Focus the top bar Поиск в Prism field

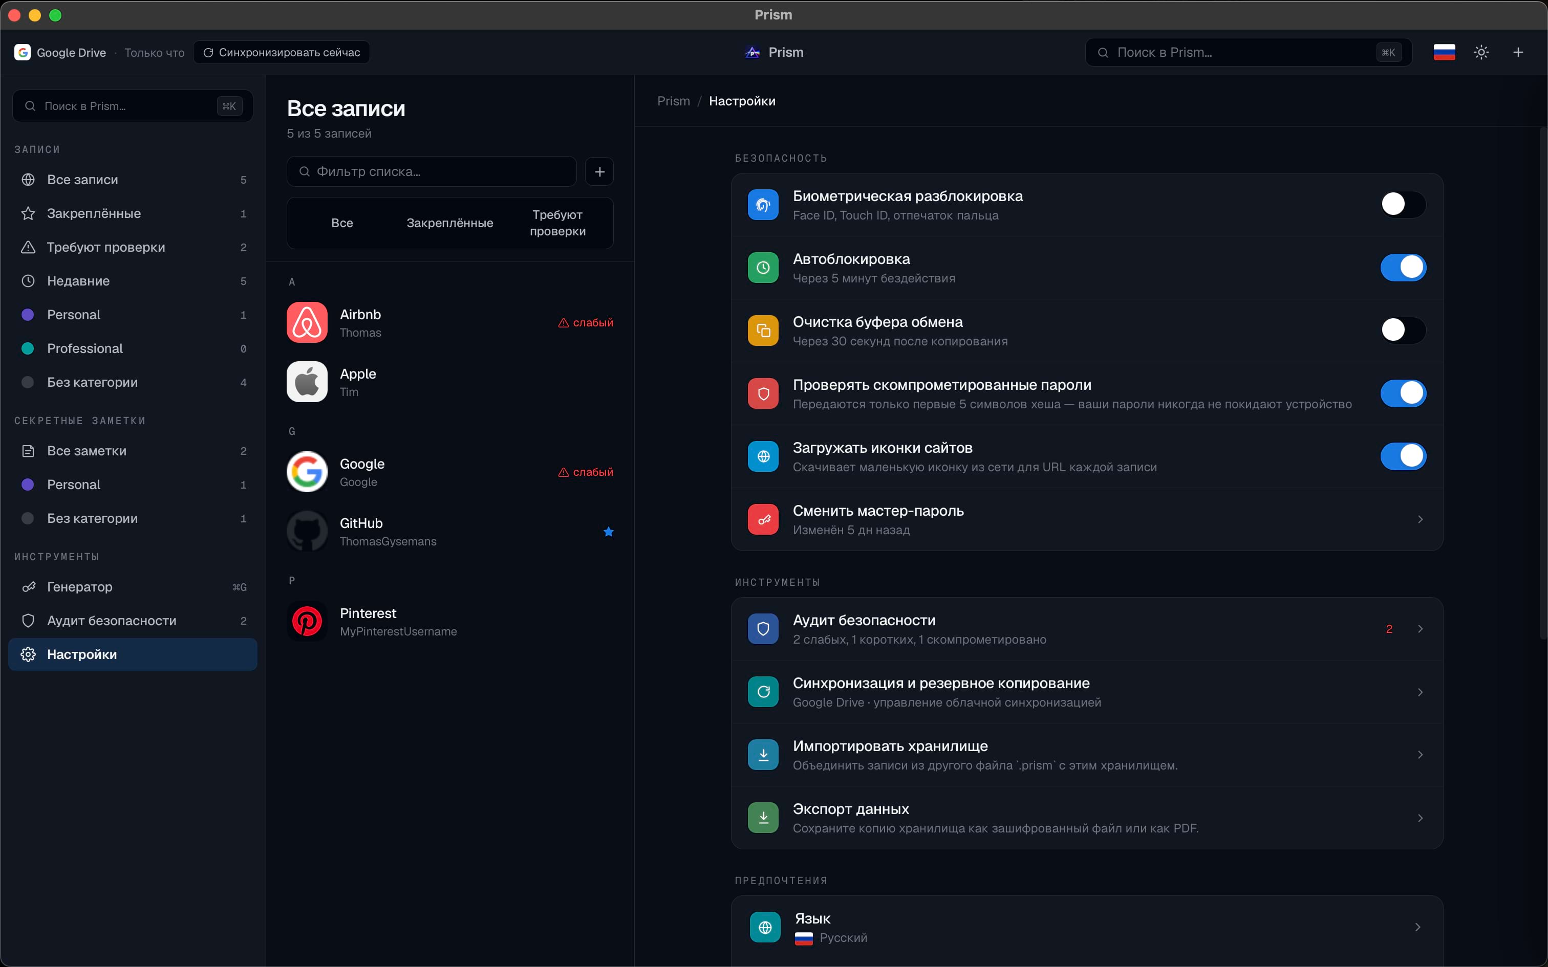tap(1249, 52)
